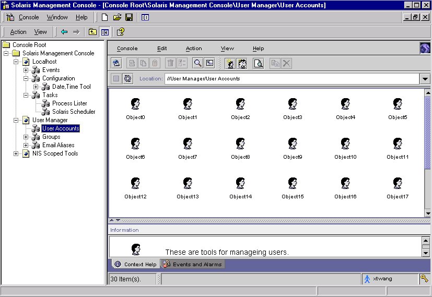Image resolution: width=432 pixels, height=297 pixels.
Task: Select the Object7 user icon
Action: click(x=188, y=144)
